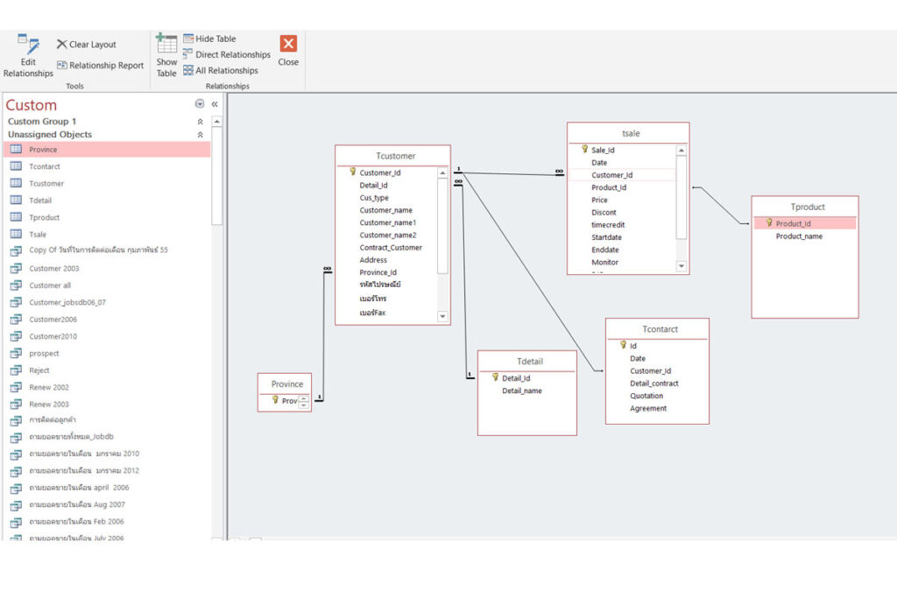Select the Province table in navigation
This screenshot has height=598, width=897.
coord(107,149)
